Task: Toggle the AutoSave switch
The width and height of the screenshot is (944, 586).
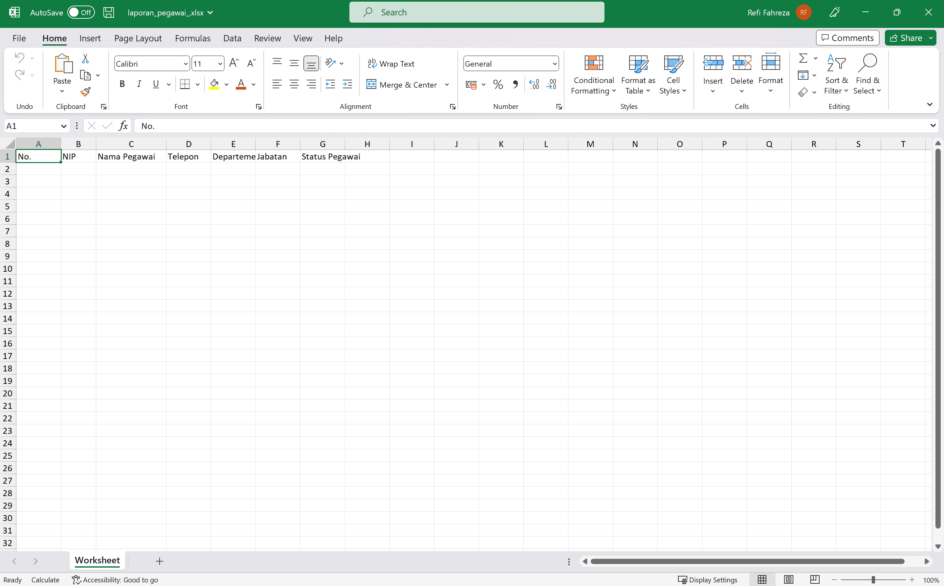Action: tap(81, 12)
